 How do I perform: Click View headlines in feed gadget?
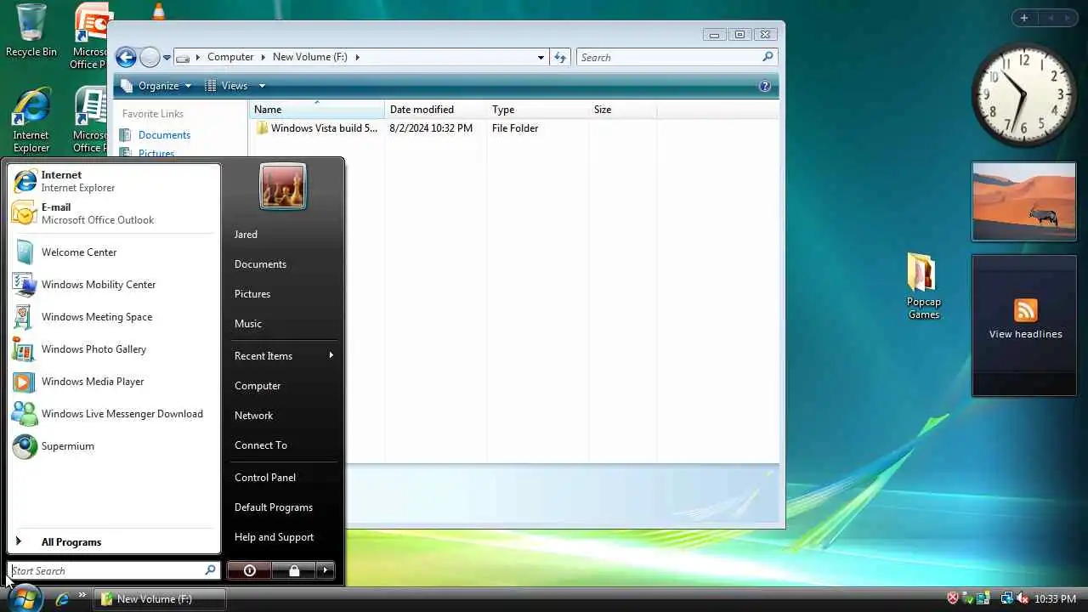(1025, 334)
